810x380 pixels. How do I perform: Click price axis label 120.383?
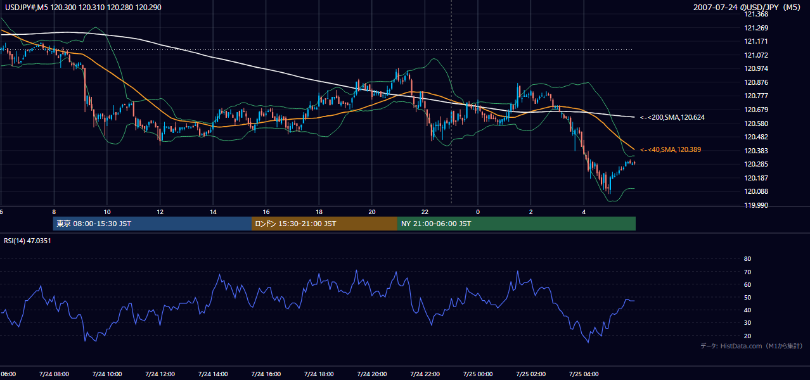pos(755,151)
